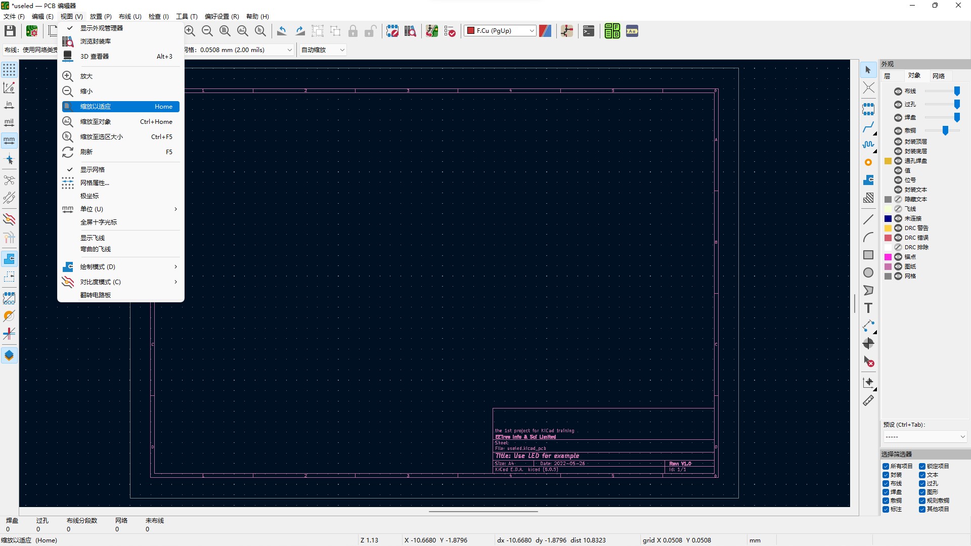The image size is (971, 546).
Task: Open the grid size 0.0508 mm dropdown
Action: 239,50
